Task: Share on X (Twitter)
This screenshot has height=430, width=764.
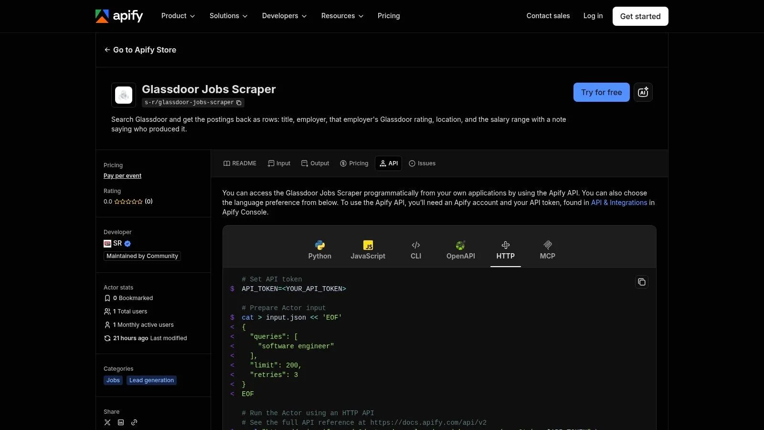Action: tap(107, 422)
